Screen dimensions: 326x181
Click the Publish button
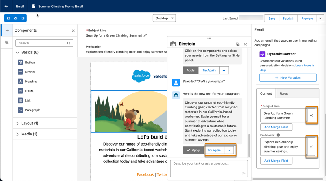288,18
